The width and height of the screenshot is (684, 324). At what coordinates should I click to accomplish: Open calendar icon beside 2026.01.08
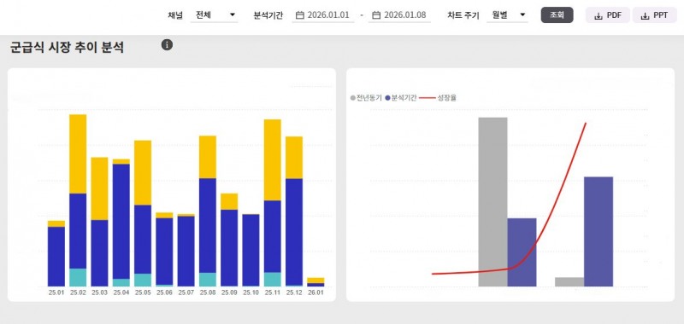click(376, 15)
